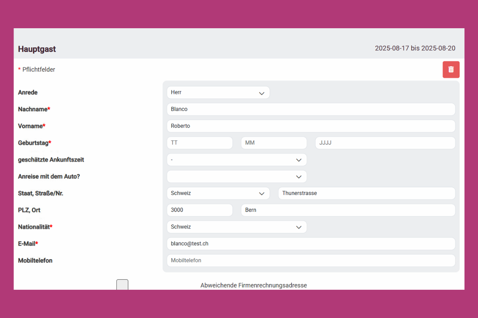Screen dimensions: 478x318
Task: Click the chevron arrow in Anrede dropdown
Action: 262,93
